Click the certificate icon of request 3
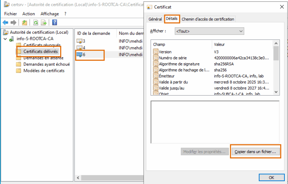This screenshot has width=288, height=184. [x=79, y=41]
